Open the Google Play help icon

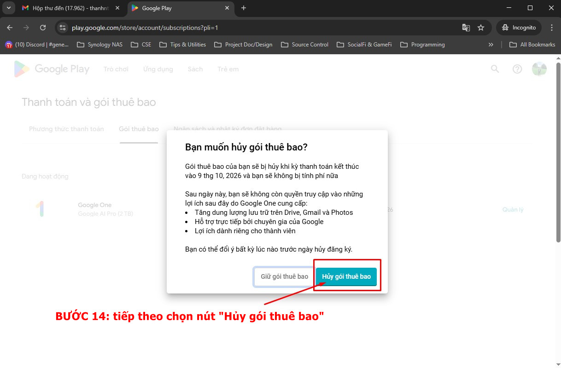point(517,69)
